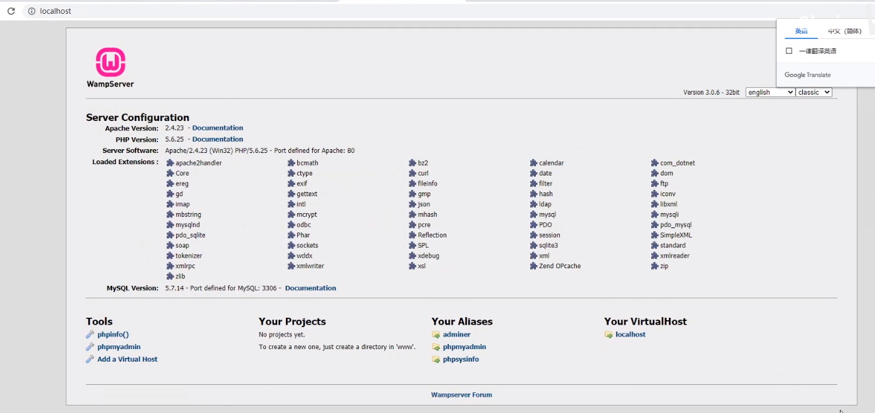Open phpmyadmin under Tools

coord(119,347)
